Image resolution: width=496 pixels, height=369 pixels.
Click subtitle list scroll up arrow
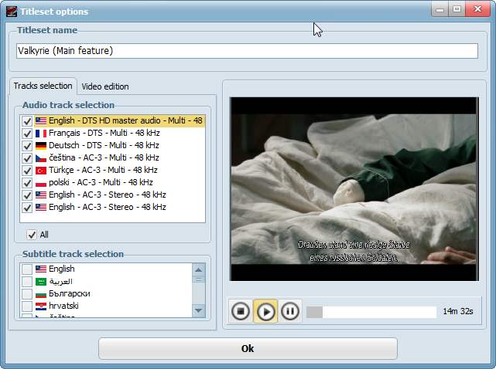(199, 270)
